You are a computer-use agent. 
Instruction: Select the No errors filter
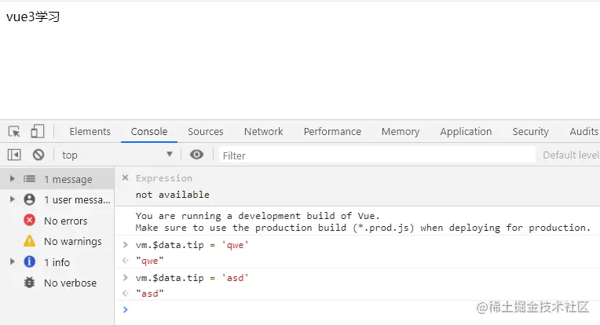[x=65, y=221]
